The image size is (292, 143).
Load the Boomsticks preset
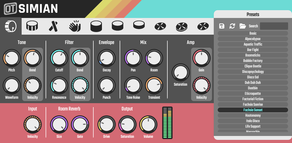click(x=253, y=55)
